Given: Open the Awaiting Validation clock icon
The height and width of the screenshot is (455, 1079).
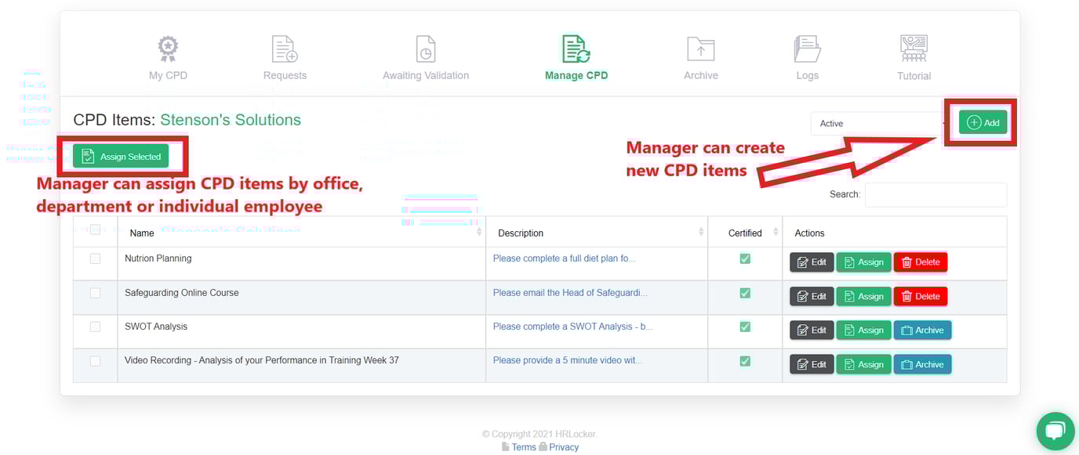Looking at the screenshot, I should point(425,49).
